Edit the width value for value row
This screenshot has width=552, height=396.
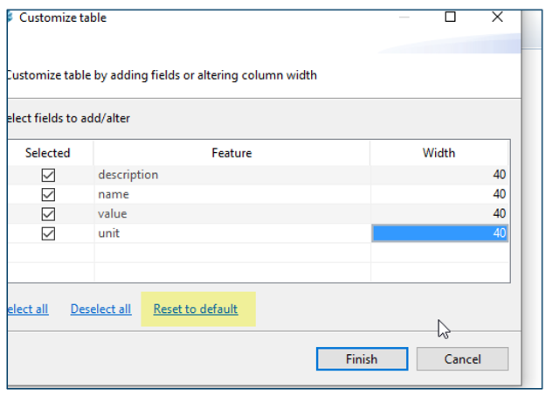pos(439,214)
